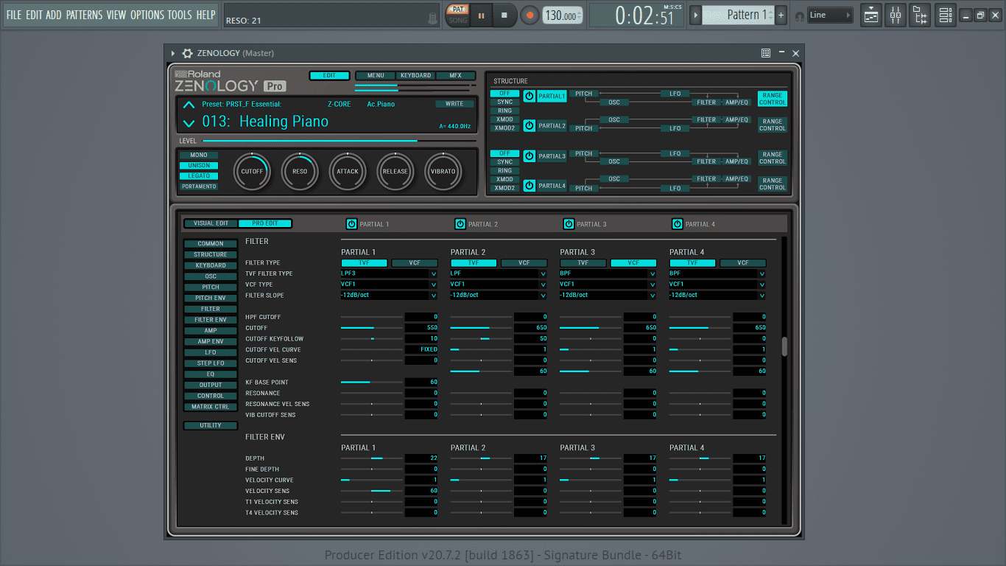Image resolution: width=1006 pixels, height=566 pixels.
Task: Toggle Partial 1 power in Structure
Action: coord(530,96)
